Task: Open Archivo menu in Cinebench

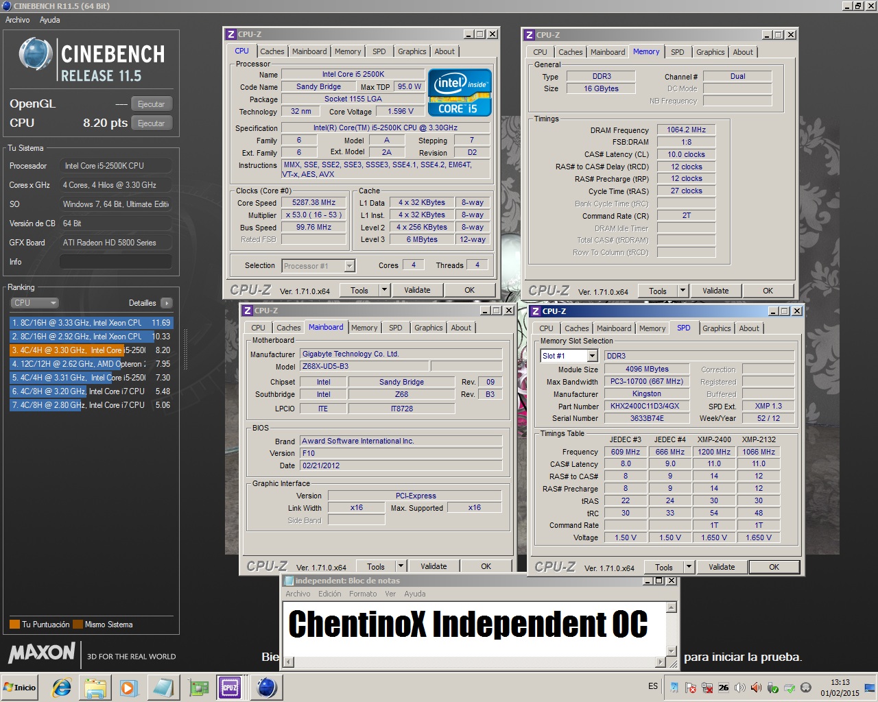Action: [18, 20]
